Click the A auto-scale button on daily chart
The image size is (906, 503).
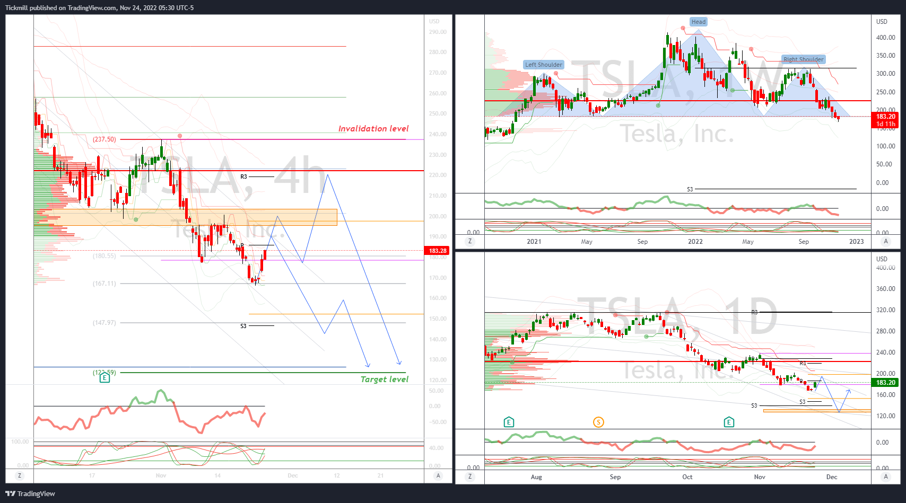885,476
